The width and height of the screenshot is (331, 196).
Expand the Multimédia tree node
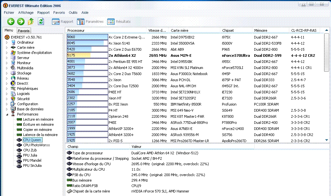coord(7,68)
